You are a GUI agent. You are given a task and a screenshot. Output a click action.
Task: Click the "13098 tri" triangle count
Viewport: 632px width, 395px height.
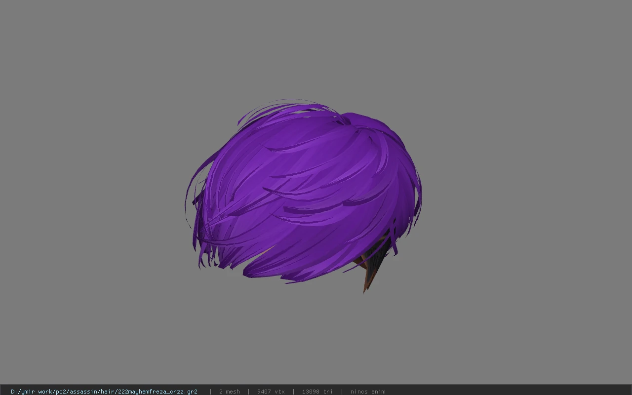click(x=317, y=392)
